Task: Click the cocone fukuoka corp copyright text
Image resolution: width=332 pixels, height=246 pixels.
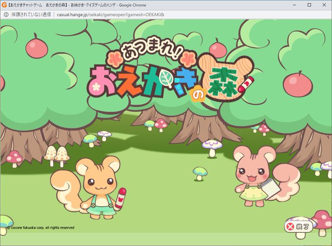Action: click(41, 227)
